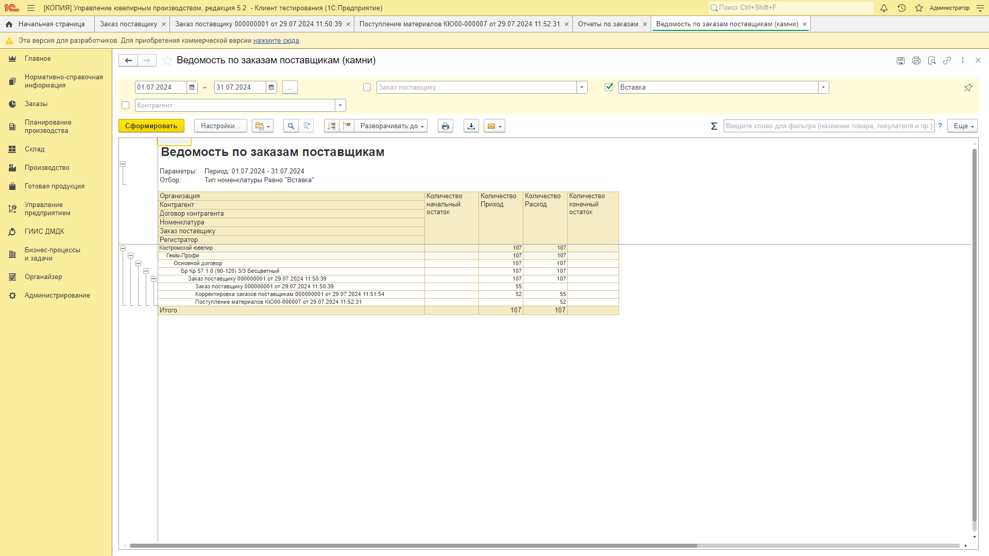This screenshot has height=556, width=989.
Task: Save report with diskette icon
Action: tap(900, 61)
